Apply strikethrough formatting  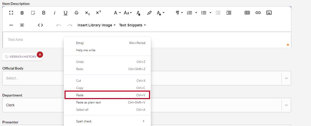(x=76, y=13)
